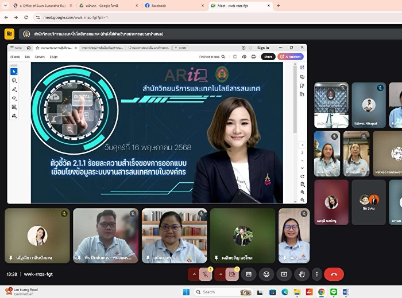Click Windows taskbar Search box
402x298 pixels.
223,292
